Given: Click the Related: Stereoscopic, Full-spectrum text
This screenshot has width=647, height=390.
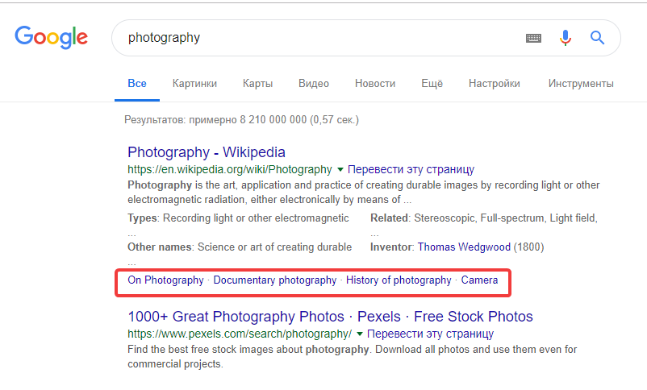Looking at the screenshot, I should click(484, 218).
